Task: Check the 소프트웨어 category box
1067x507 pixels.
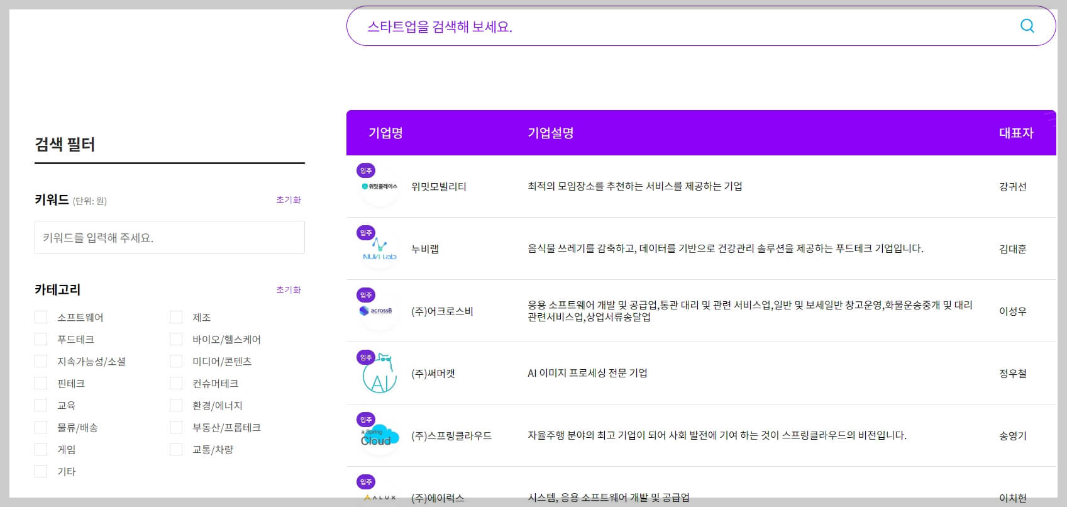Action: [41, 317]
